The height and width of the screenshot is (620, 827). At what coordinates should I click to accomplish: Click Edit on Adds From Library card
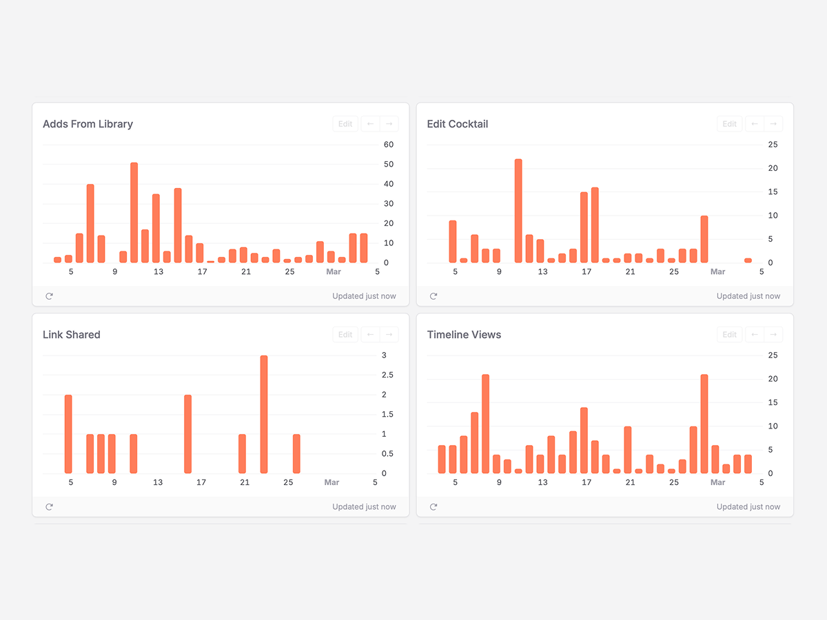tap(345, 124)
